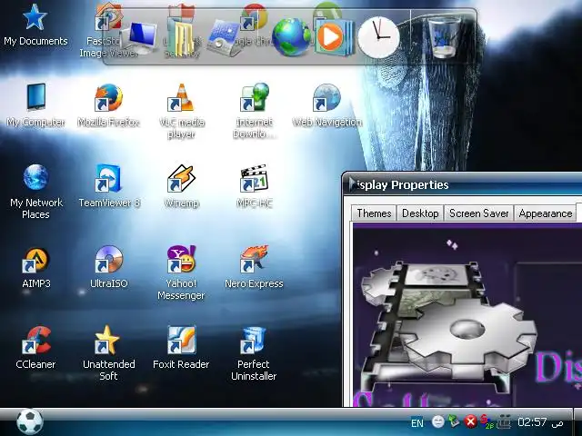
Task: Click the folders dock icon
Action: (182, 37)
